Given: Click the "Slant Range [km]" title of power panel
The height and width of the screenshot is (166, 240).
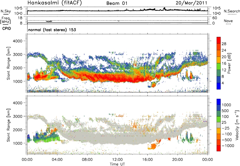Looking at the screenshot, I should click(x=8, y=63).
